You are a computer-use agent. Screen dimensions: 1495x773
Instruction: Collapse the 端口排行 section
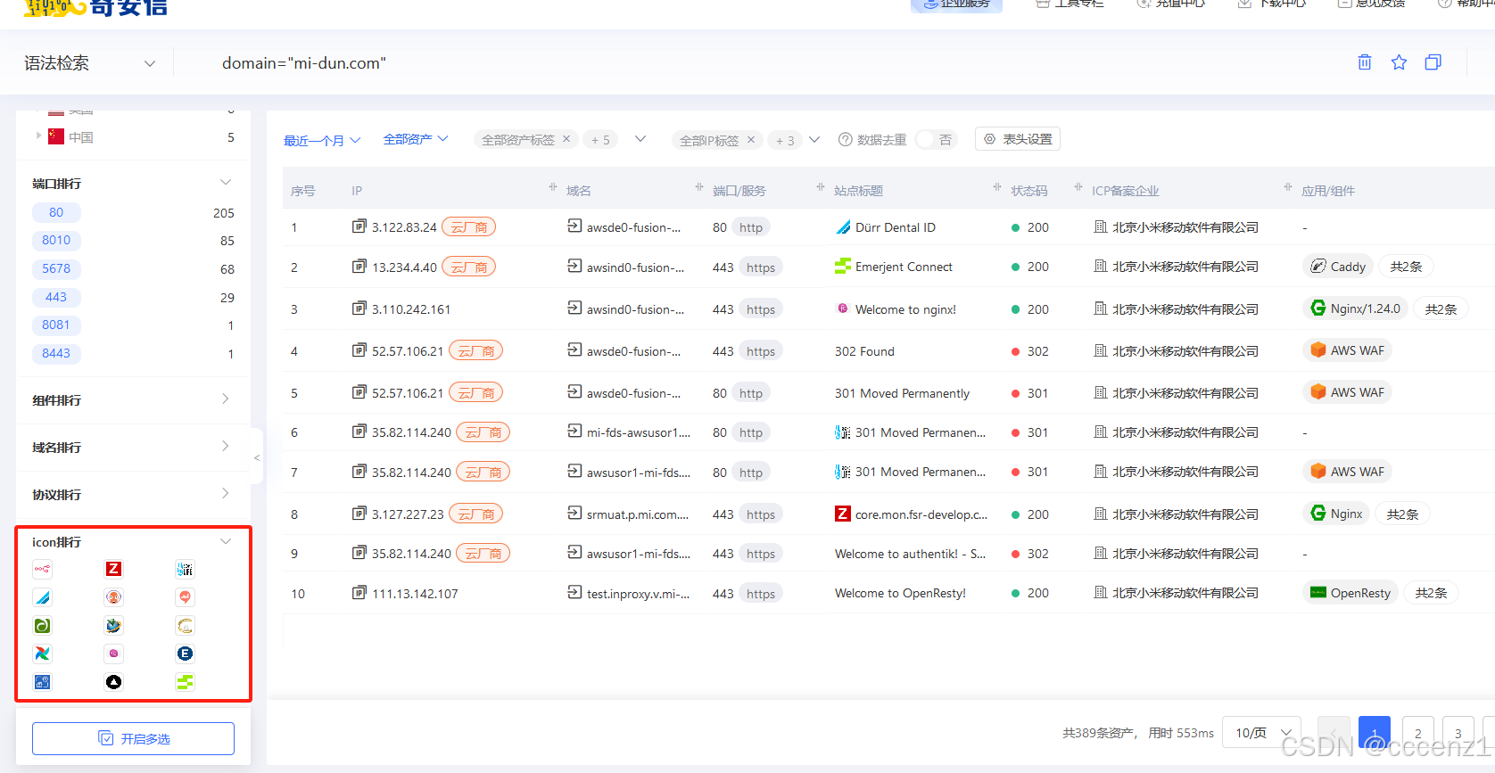tap(226, 183)
